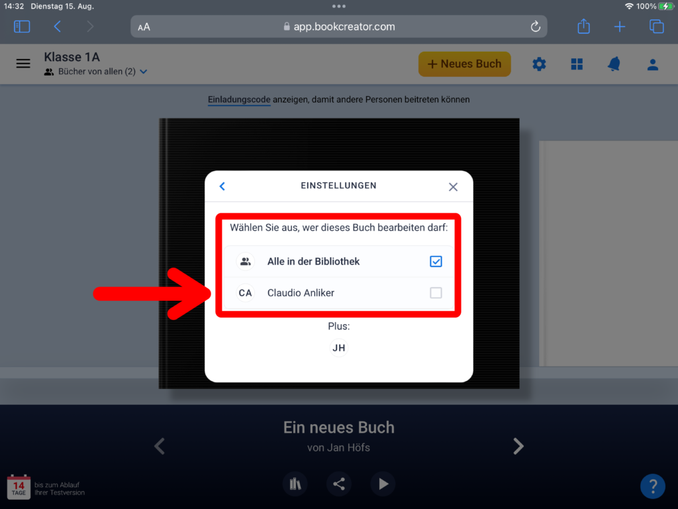Check the Claudio Anliker checkbox

436,293
